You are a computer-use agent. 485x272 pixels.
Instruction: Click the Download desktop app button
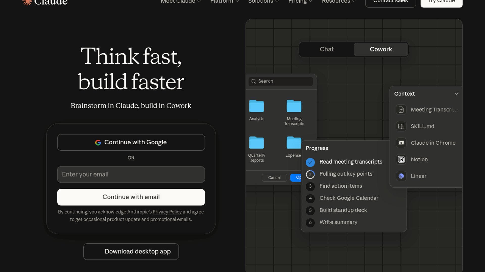(131, 251)
